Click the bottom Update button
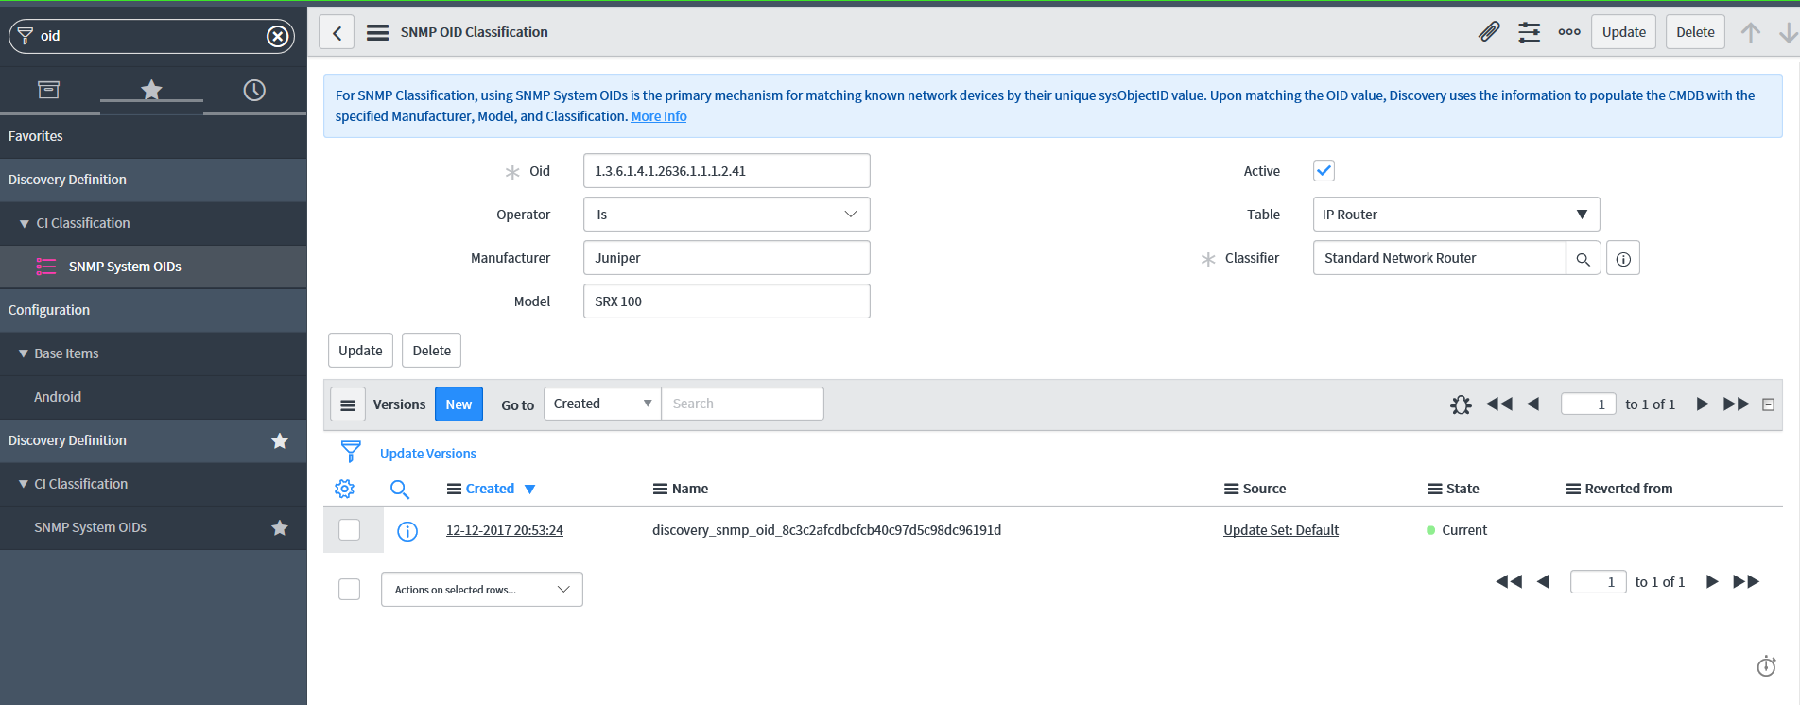1800x705 pixels. tap(360, 351)
